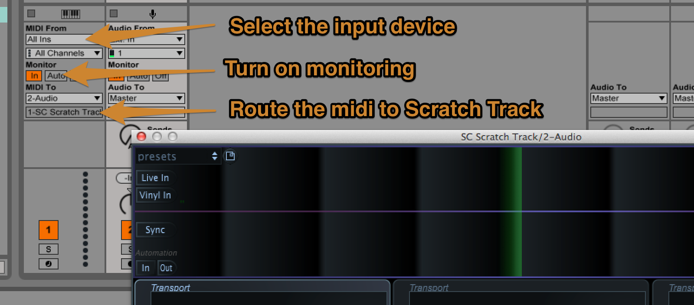Arm record button on track 1
This screenshot has height=305, width=694.
coord(49,264)
